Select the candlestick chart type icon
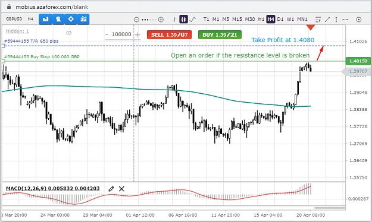 (183, 19)
